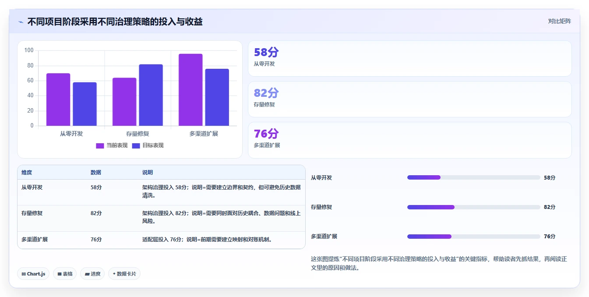Click the 多渠道扩展 label in the progress list
Viewport: 589px width, 297px height.
(x=324, y=237)
